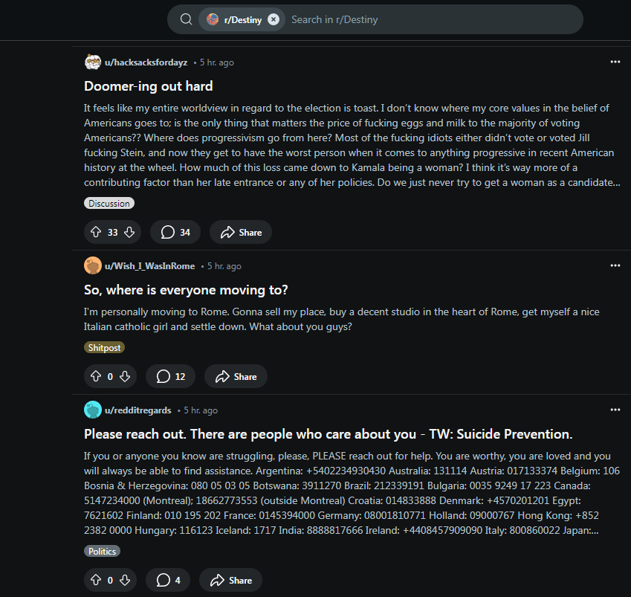Open options menu for Wish_I_WasInRome's post
631x597 pixels.
pos(615,265)
